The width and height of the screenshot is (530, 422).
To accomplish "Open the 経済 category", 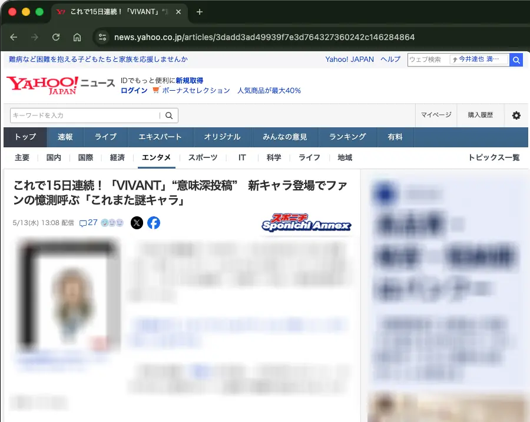I will pos(117,158).
